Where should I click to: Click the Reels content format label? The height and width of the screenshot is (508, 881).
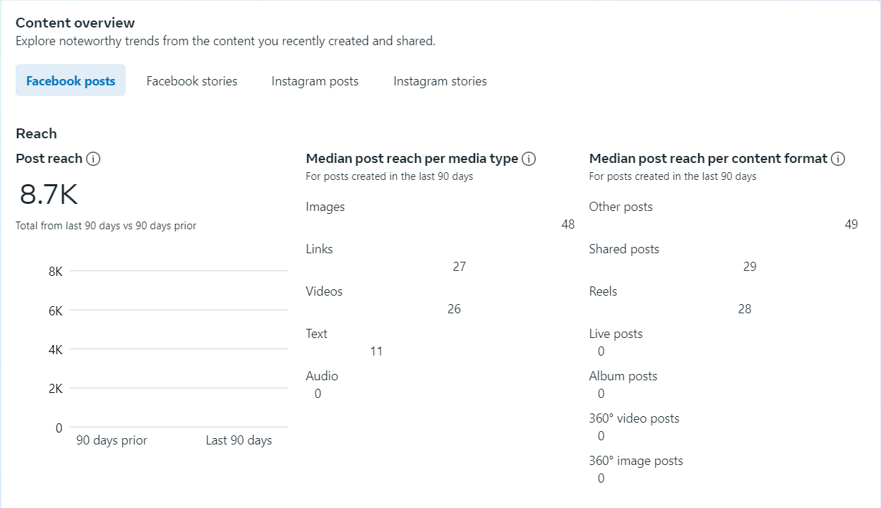pyautogui.click(x=603, y=291)
